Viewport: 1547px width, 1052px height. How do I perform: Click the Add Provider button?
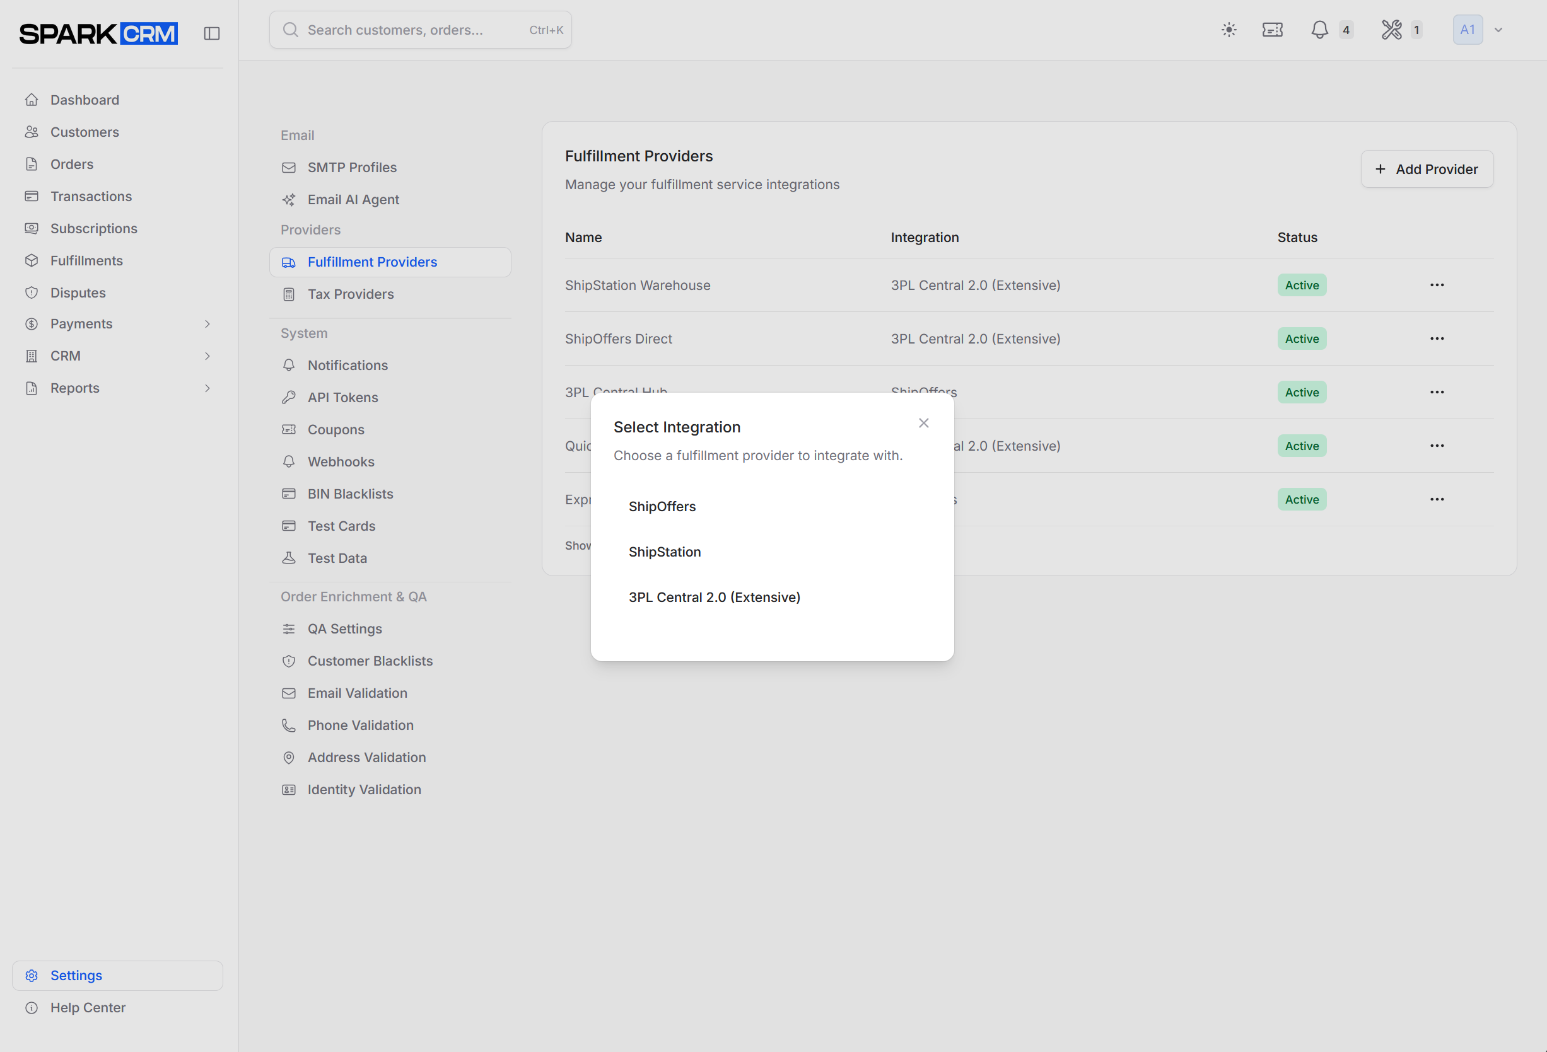point(1427,169)
